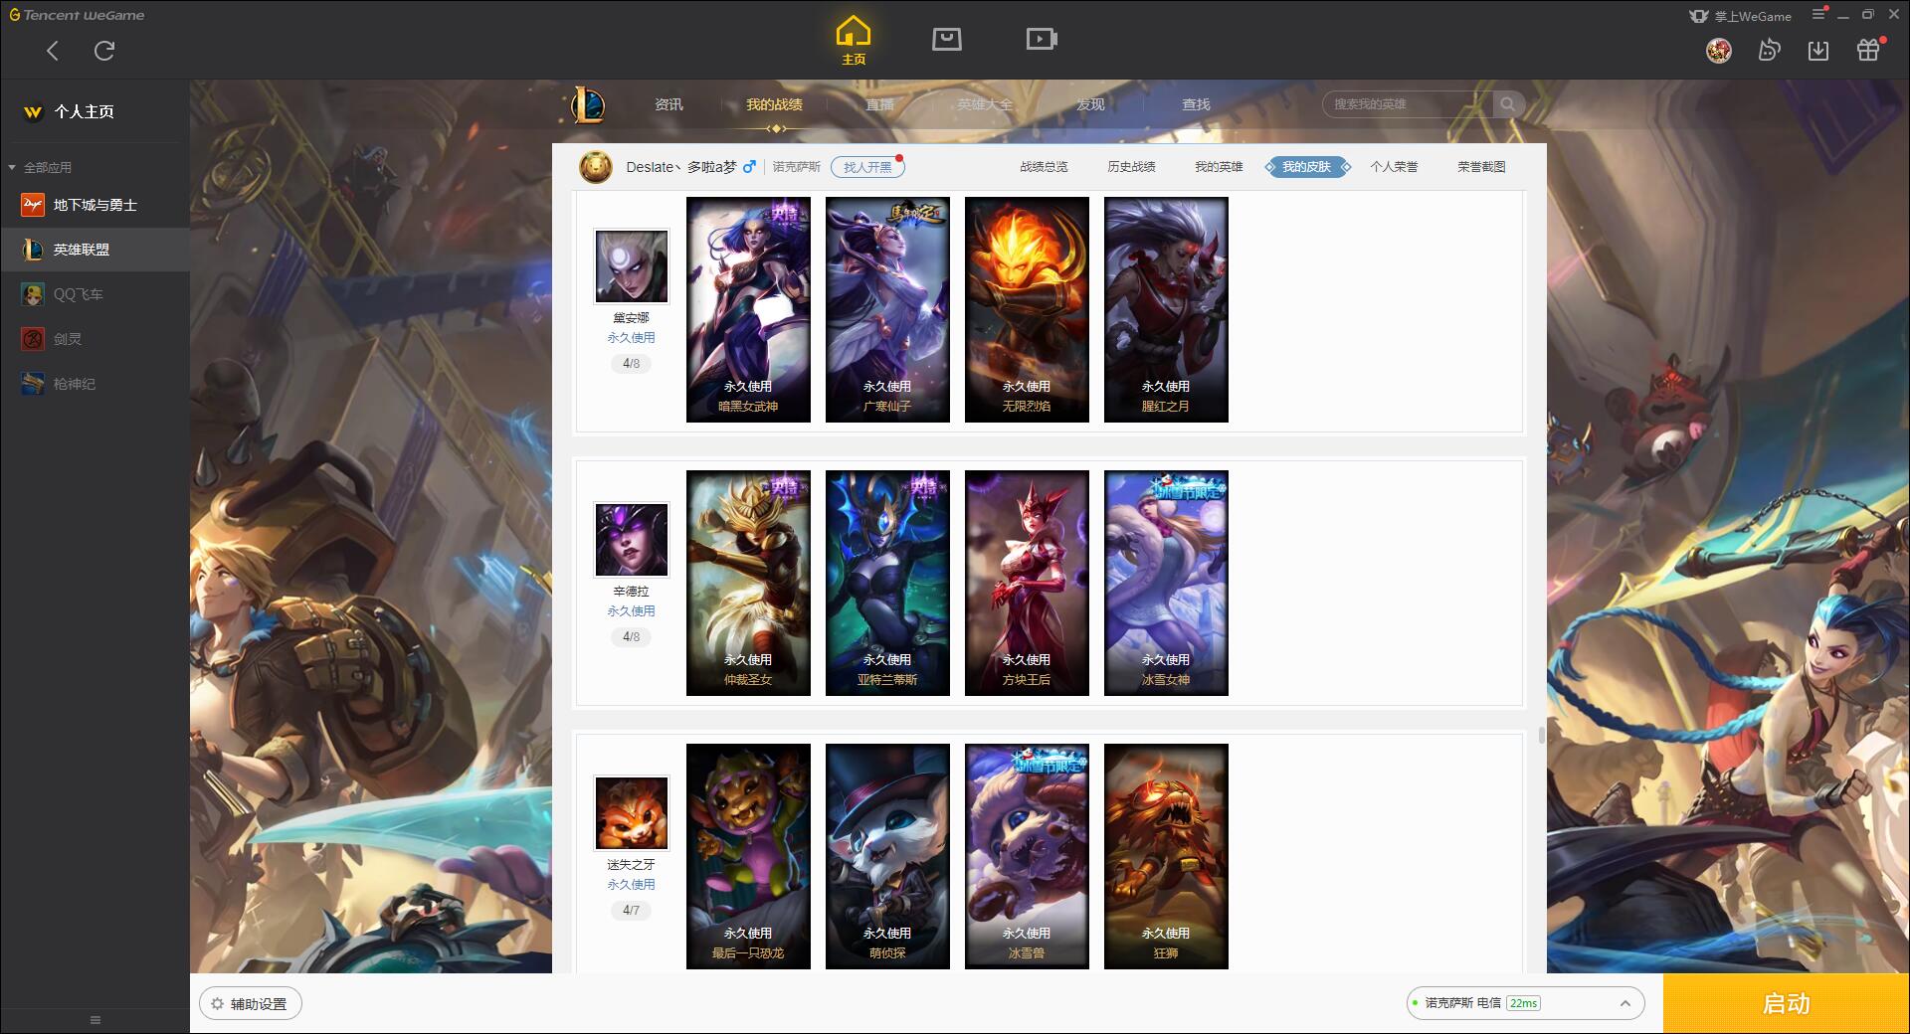The image size is (1910, 1034).
Task: Open the 英雄大全 tab
Action: click(985, 104)
